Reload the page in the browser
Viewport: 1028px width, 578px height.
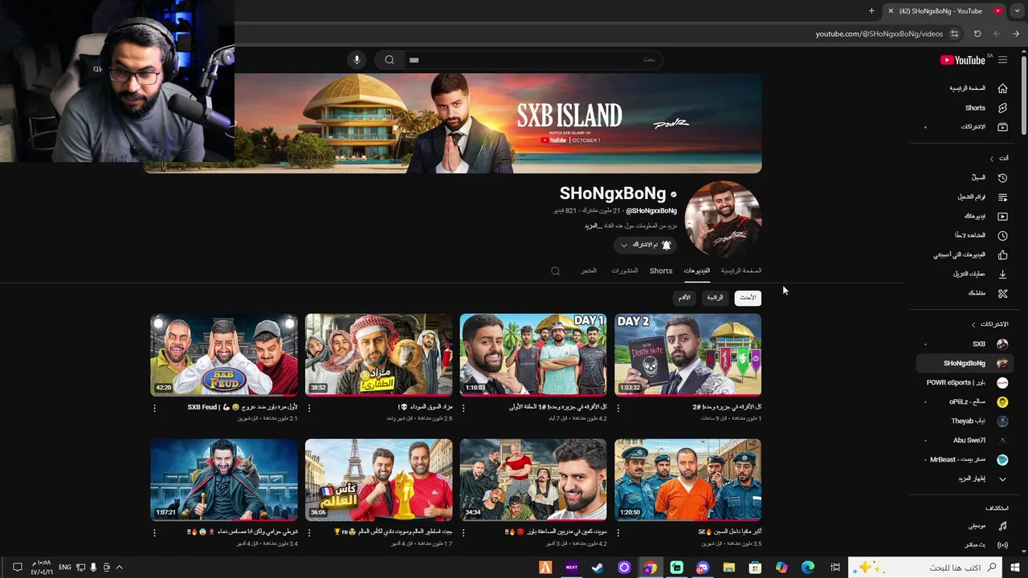977,34
